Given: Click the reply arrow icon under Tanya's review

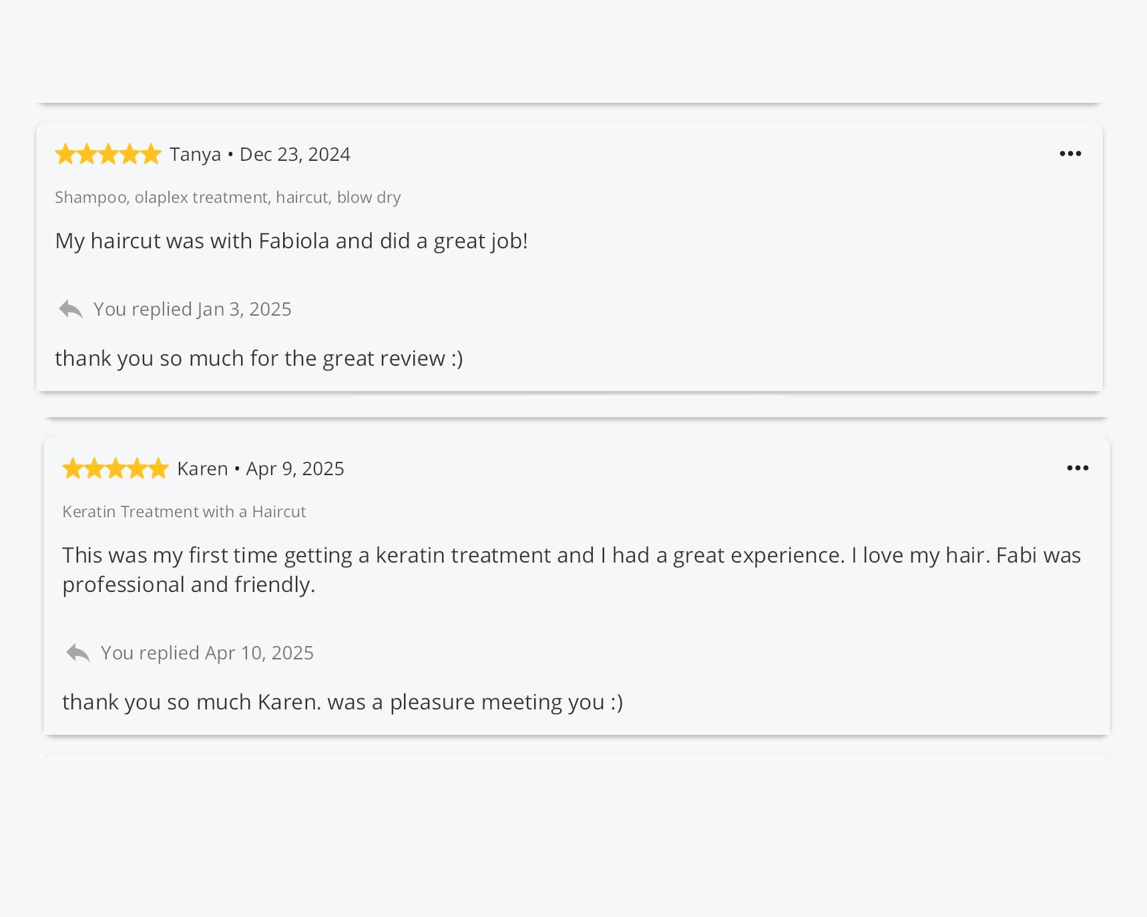Looking at the screenshot, I should pyautogui.click(x=71, y=310).
